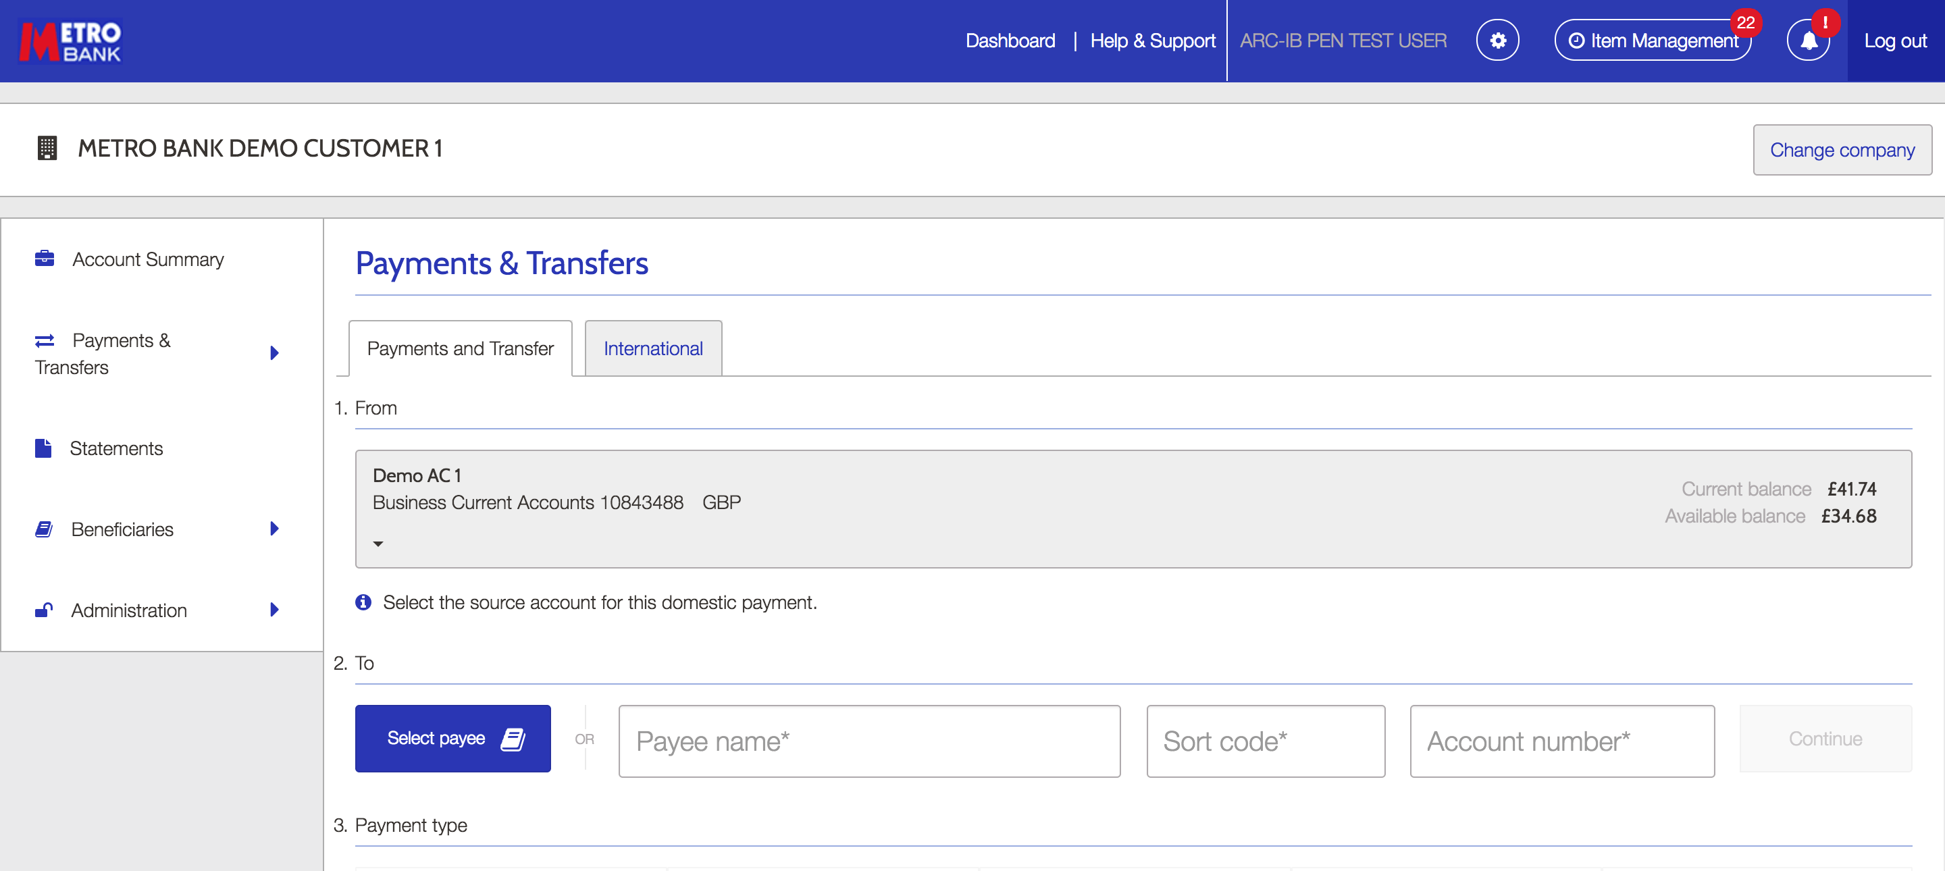
Task: Click the Continue button
Action: [x=1825, y=738]
